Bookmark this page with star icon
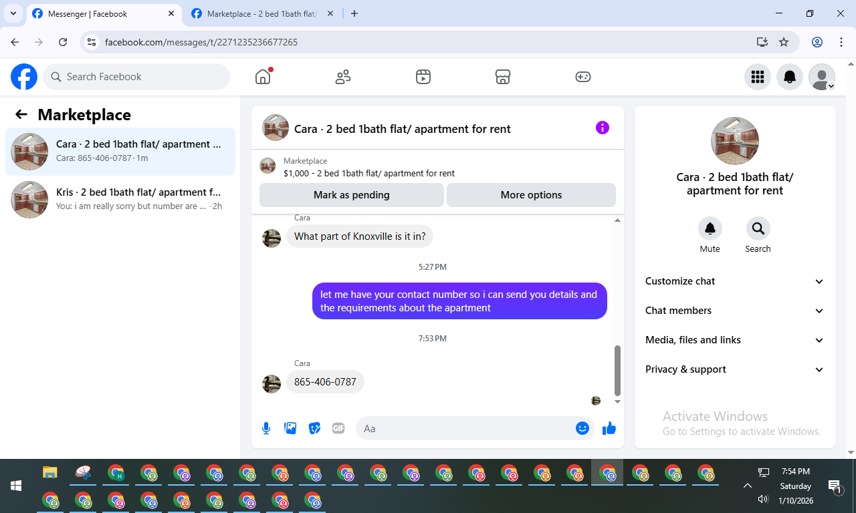This screenshot has height=513, width=856. pyautogui.click(x=784, y=42)
